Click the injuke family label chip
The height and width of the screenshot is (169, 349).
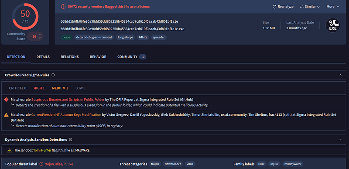(274, 164)
